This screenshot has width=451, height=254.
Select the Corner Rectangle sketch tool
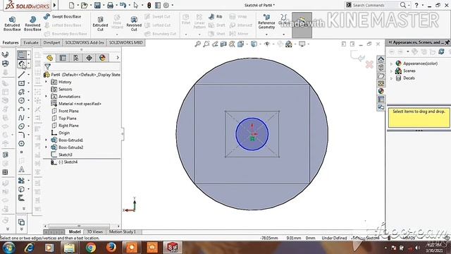pos(22,83)
